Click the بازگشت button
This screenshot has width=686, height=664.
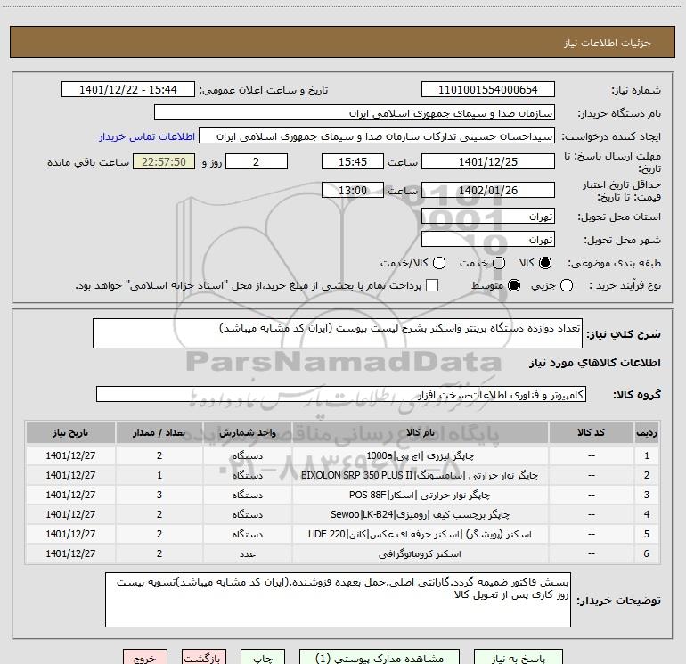[204, 658]
